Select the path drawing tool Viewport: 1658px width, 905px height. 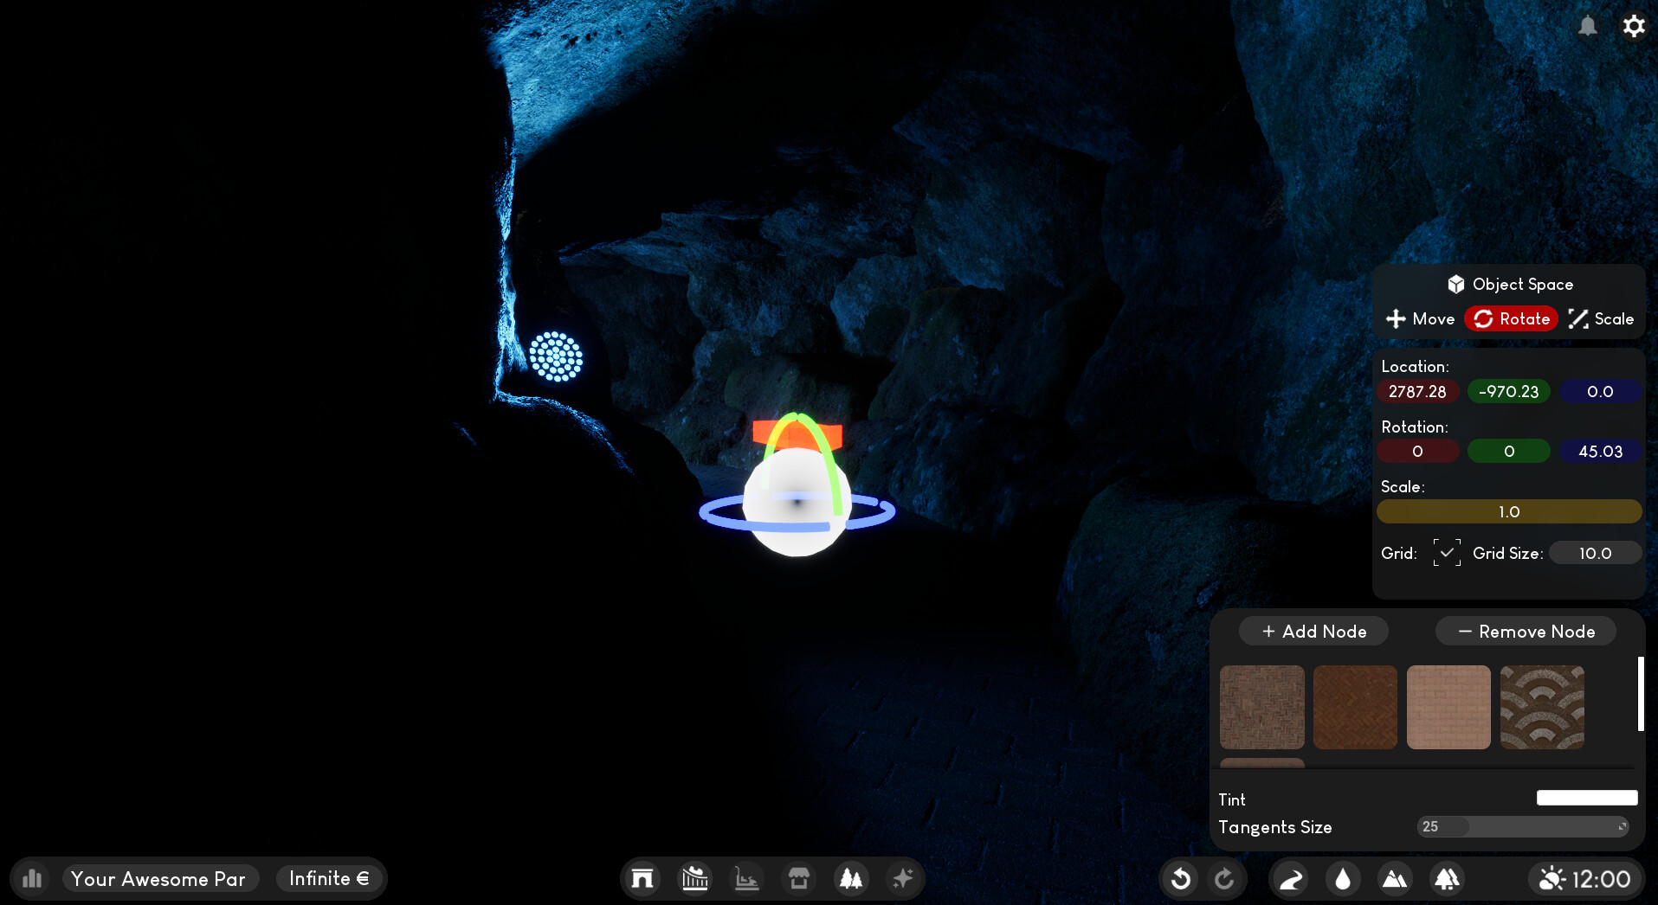click(x=1290, y=878)
